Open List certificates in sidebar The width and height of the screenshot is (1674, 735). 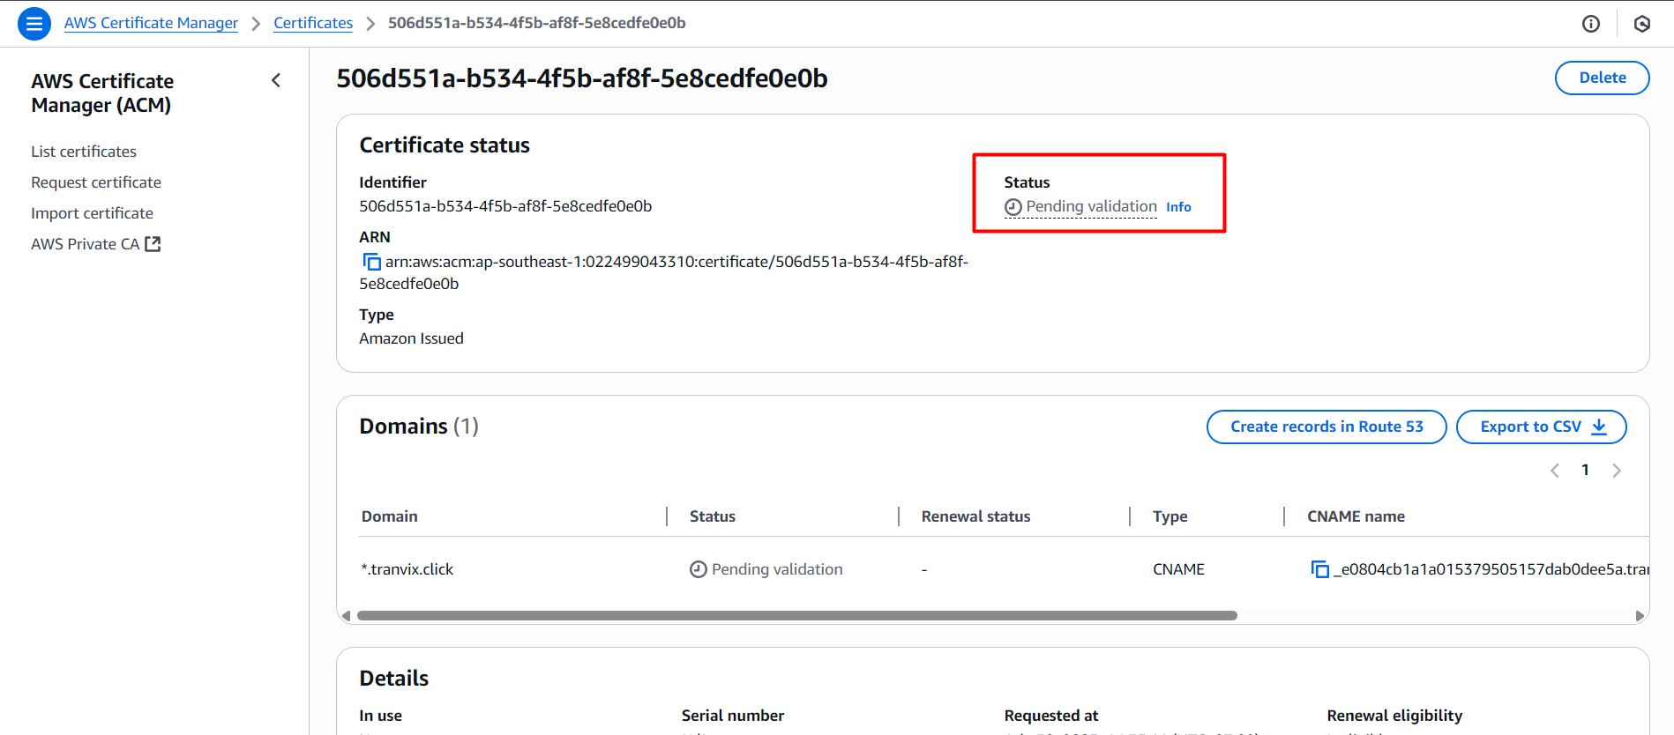click(x=84, y=152)
